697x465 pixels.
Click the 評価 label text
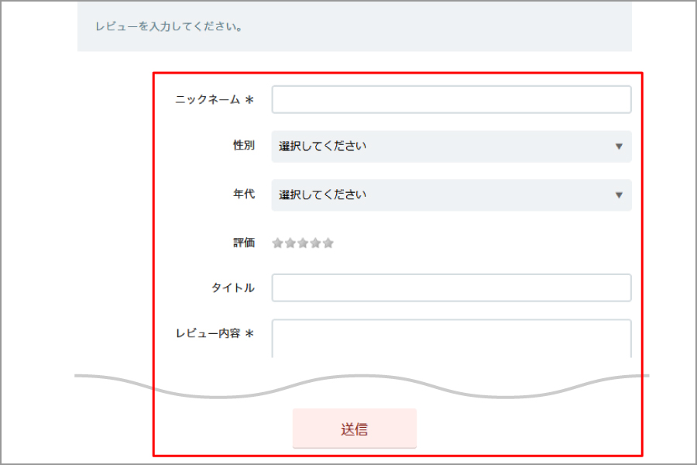pyautogui.click(x=243, y=243)
